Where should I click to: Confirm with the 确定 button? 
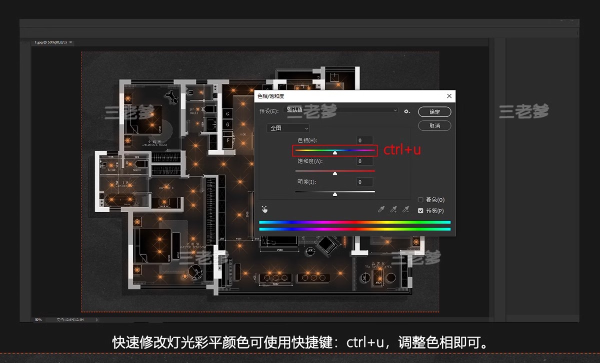click(x=434, y=112)
